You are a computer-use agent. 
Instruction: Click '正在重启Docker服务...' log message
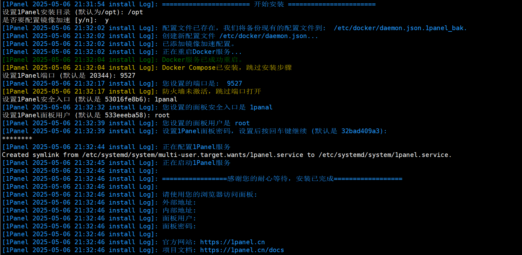(x=202, y=52)
